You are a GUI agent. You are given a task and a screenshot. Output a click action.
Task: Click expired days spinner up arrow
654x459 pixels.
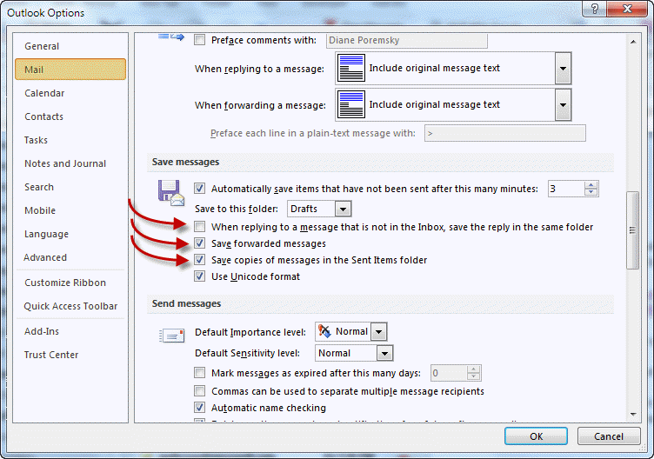(x=473, y=369)
